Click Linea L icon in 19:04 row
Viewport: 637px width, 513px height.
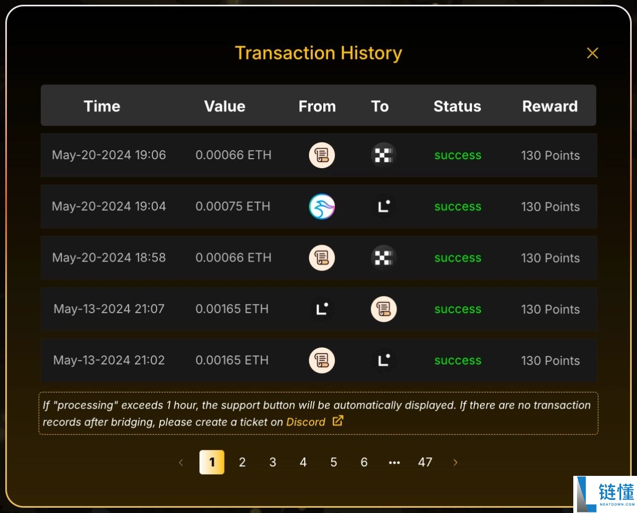point(383,207)
